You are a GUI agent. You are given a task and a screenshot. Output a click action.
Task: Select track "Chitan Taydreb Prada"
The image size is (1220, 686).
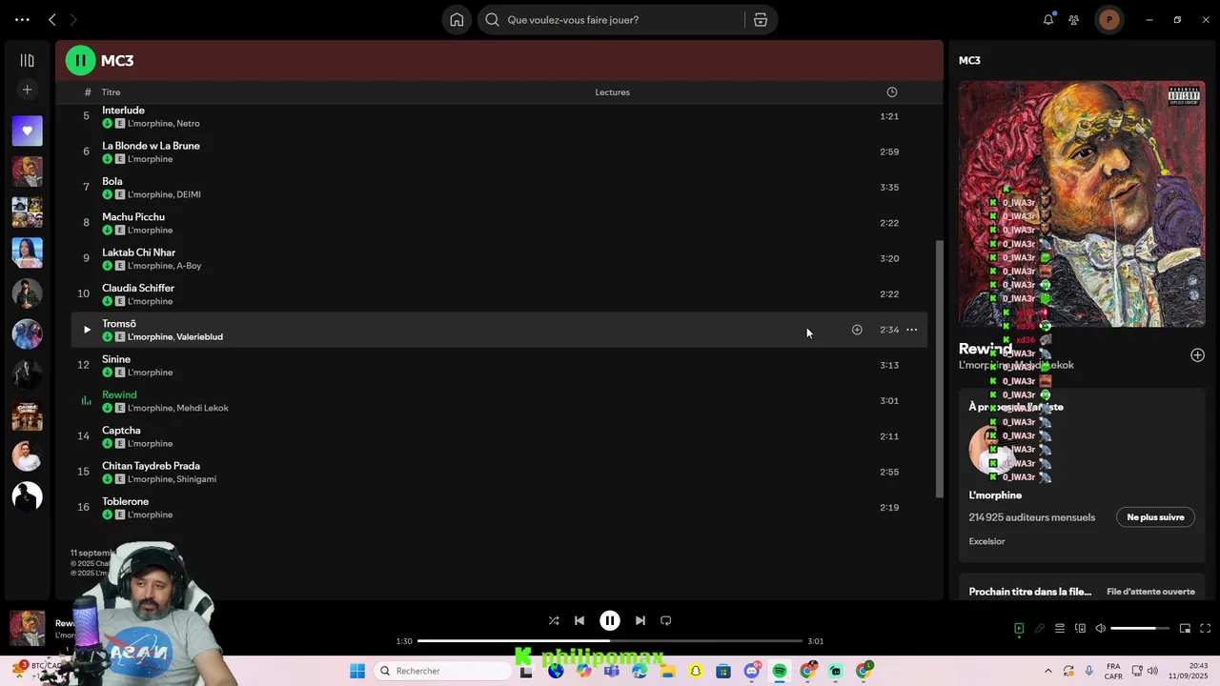click(x=151, y=466)
